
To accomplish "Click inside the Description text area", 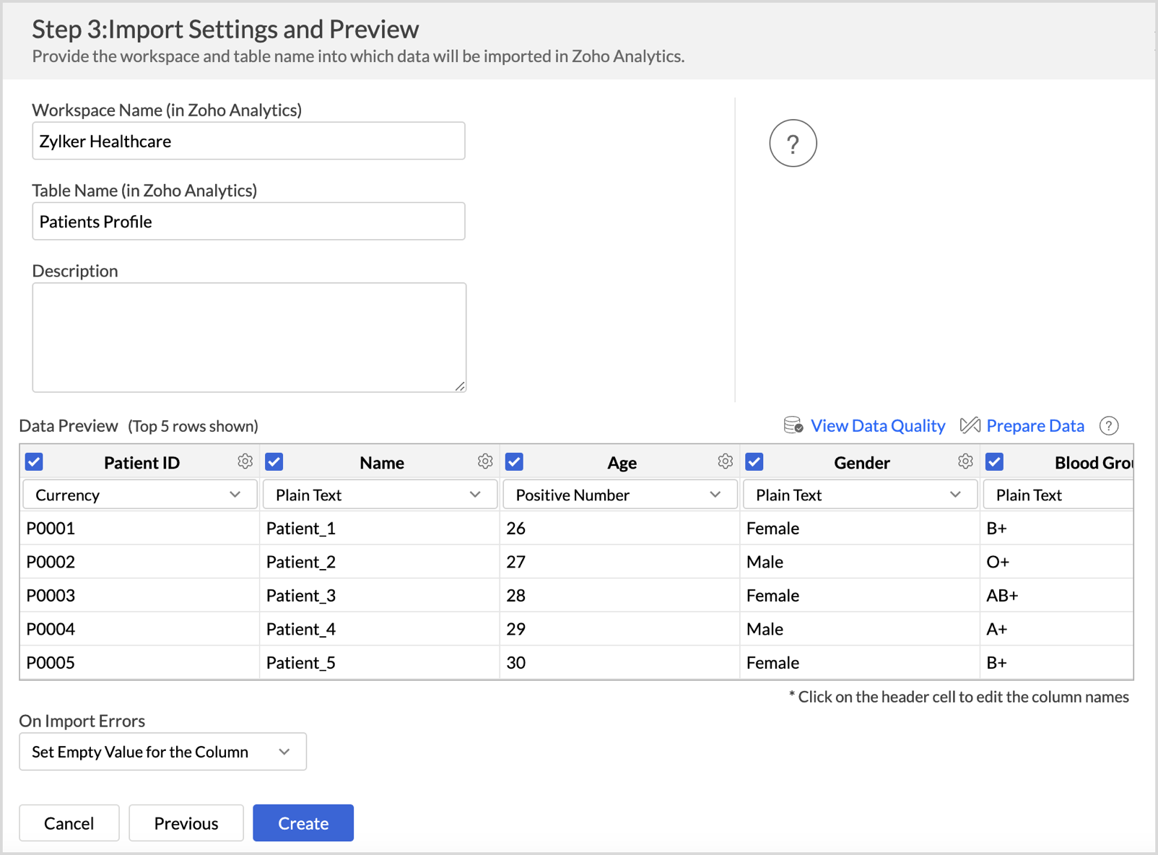I will (248, 337).
